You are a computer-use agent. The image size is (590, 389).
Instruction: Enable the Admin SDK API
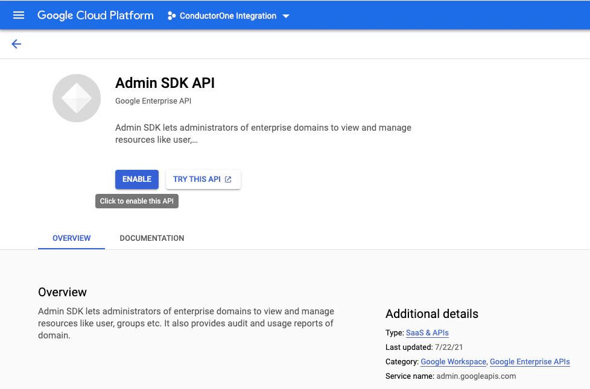click(x=136, y=179)
